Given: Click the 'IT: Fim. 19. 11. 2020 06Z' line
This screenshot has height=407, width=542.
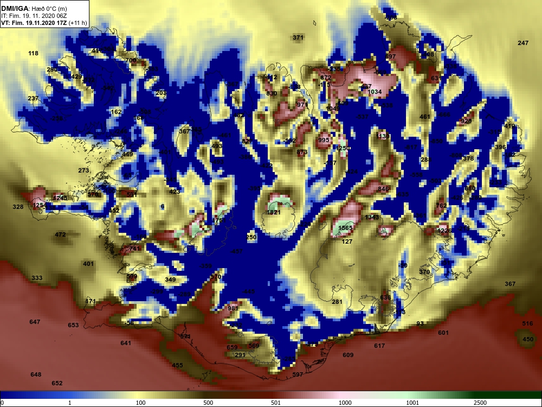Looking at the screenshot, I should (34, 16).
